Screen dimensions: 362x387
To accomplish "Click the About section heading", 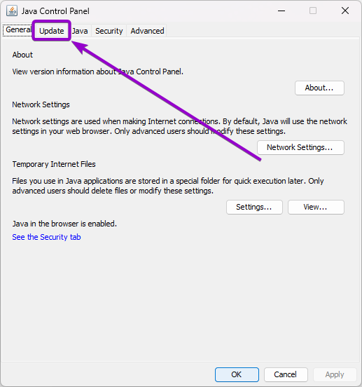I will [22, 55].
